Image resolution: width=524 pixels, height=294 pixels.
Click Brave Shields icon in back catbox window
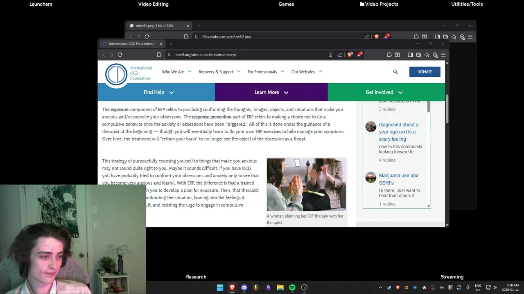point(377,37)
